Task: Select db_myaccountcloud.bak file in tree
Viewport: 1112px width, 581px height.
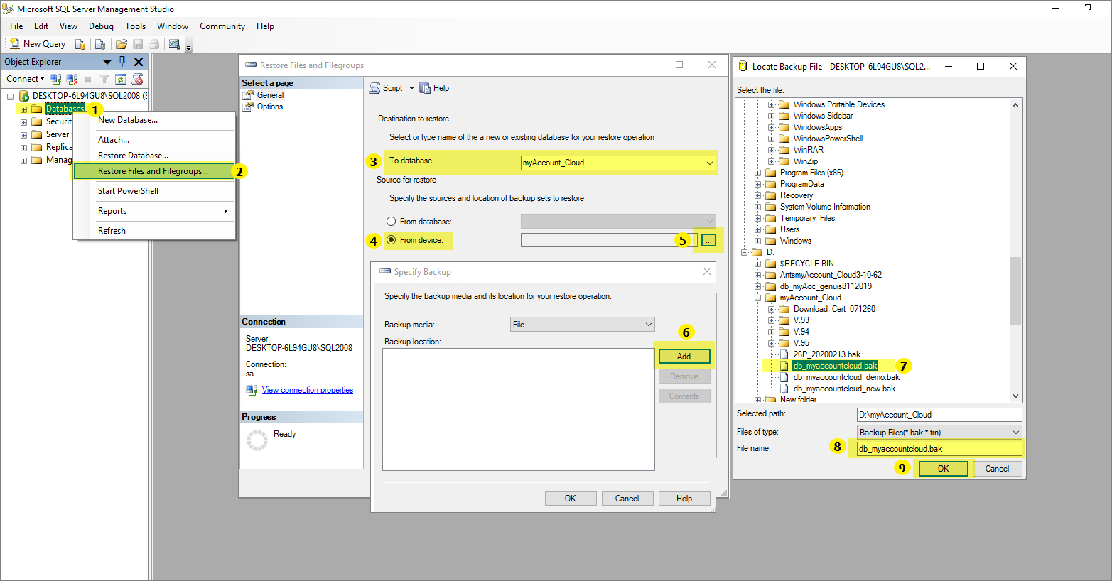Action: coord(835,366)
